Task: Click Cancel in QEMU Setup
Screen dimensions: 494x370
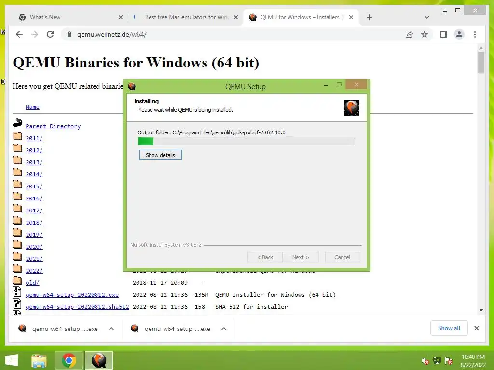Action: (x=342, y=257)
